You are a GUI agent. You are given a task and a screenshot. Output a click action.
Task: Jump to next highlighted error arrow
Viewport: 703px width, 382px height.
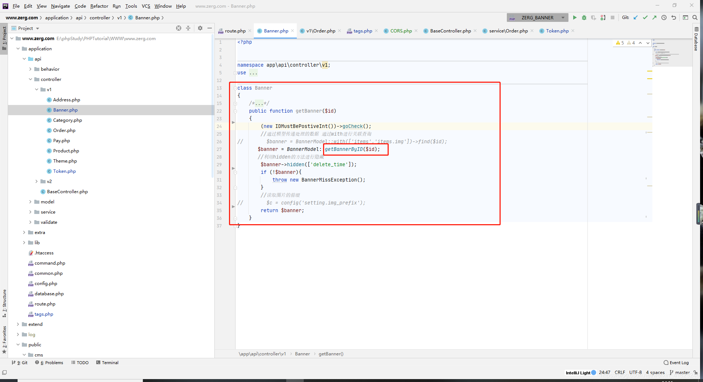pos(648,43)
